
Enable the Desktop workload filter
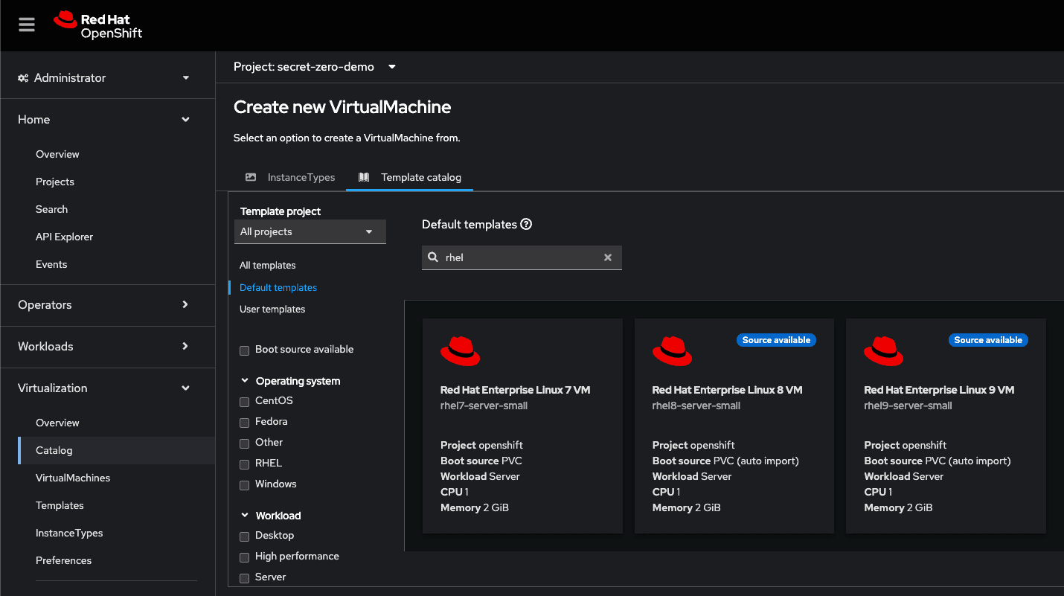pyautogui.click(x=244, y=535)
